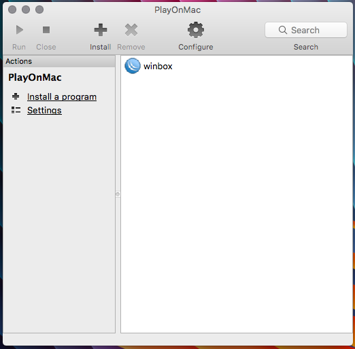Image resolution: width=355 pixels, height=349 pixels.
Task: Open Configure via the gear icon
Action: (x=196, y=30)
